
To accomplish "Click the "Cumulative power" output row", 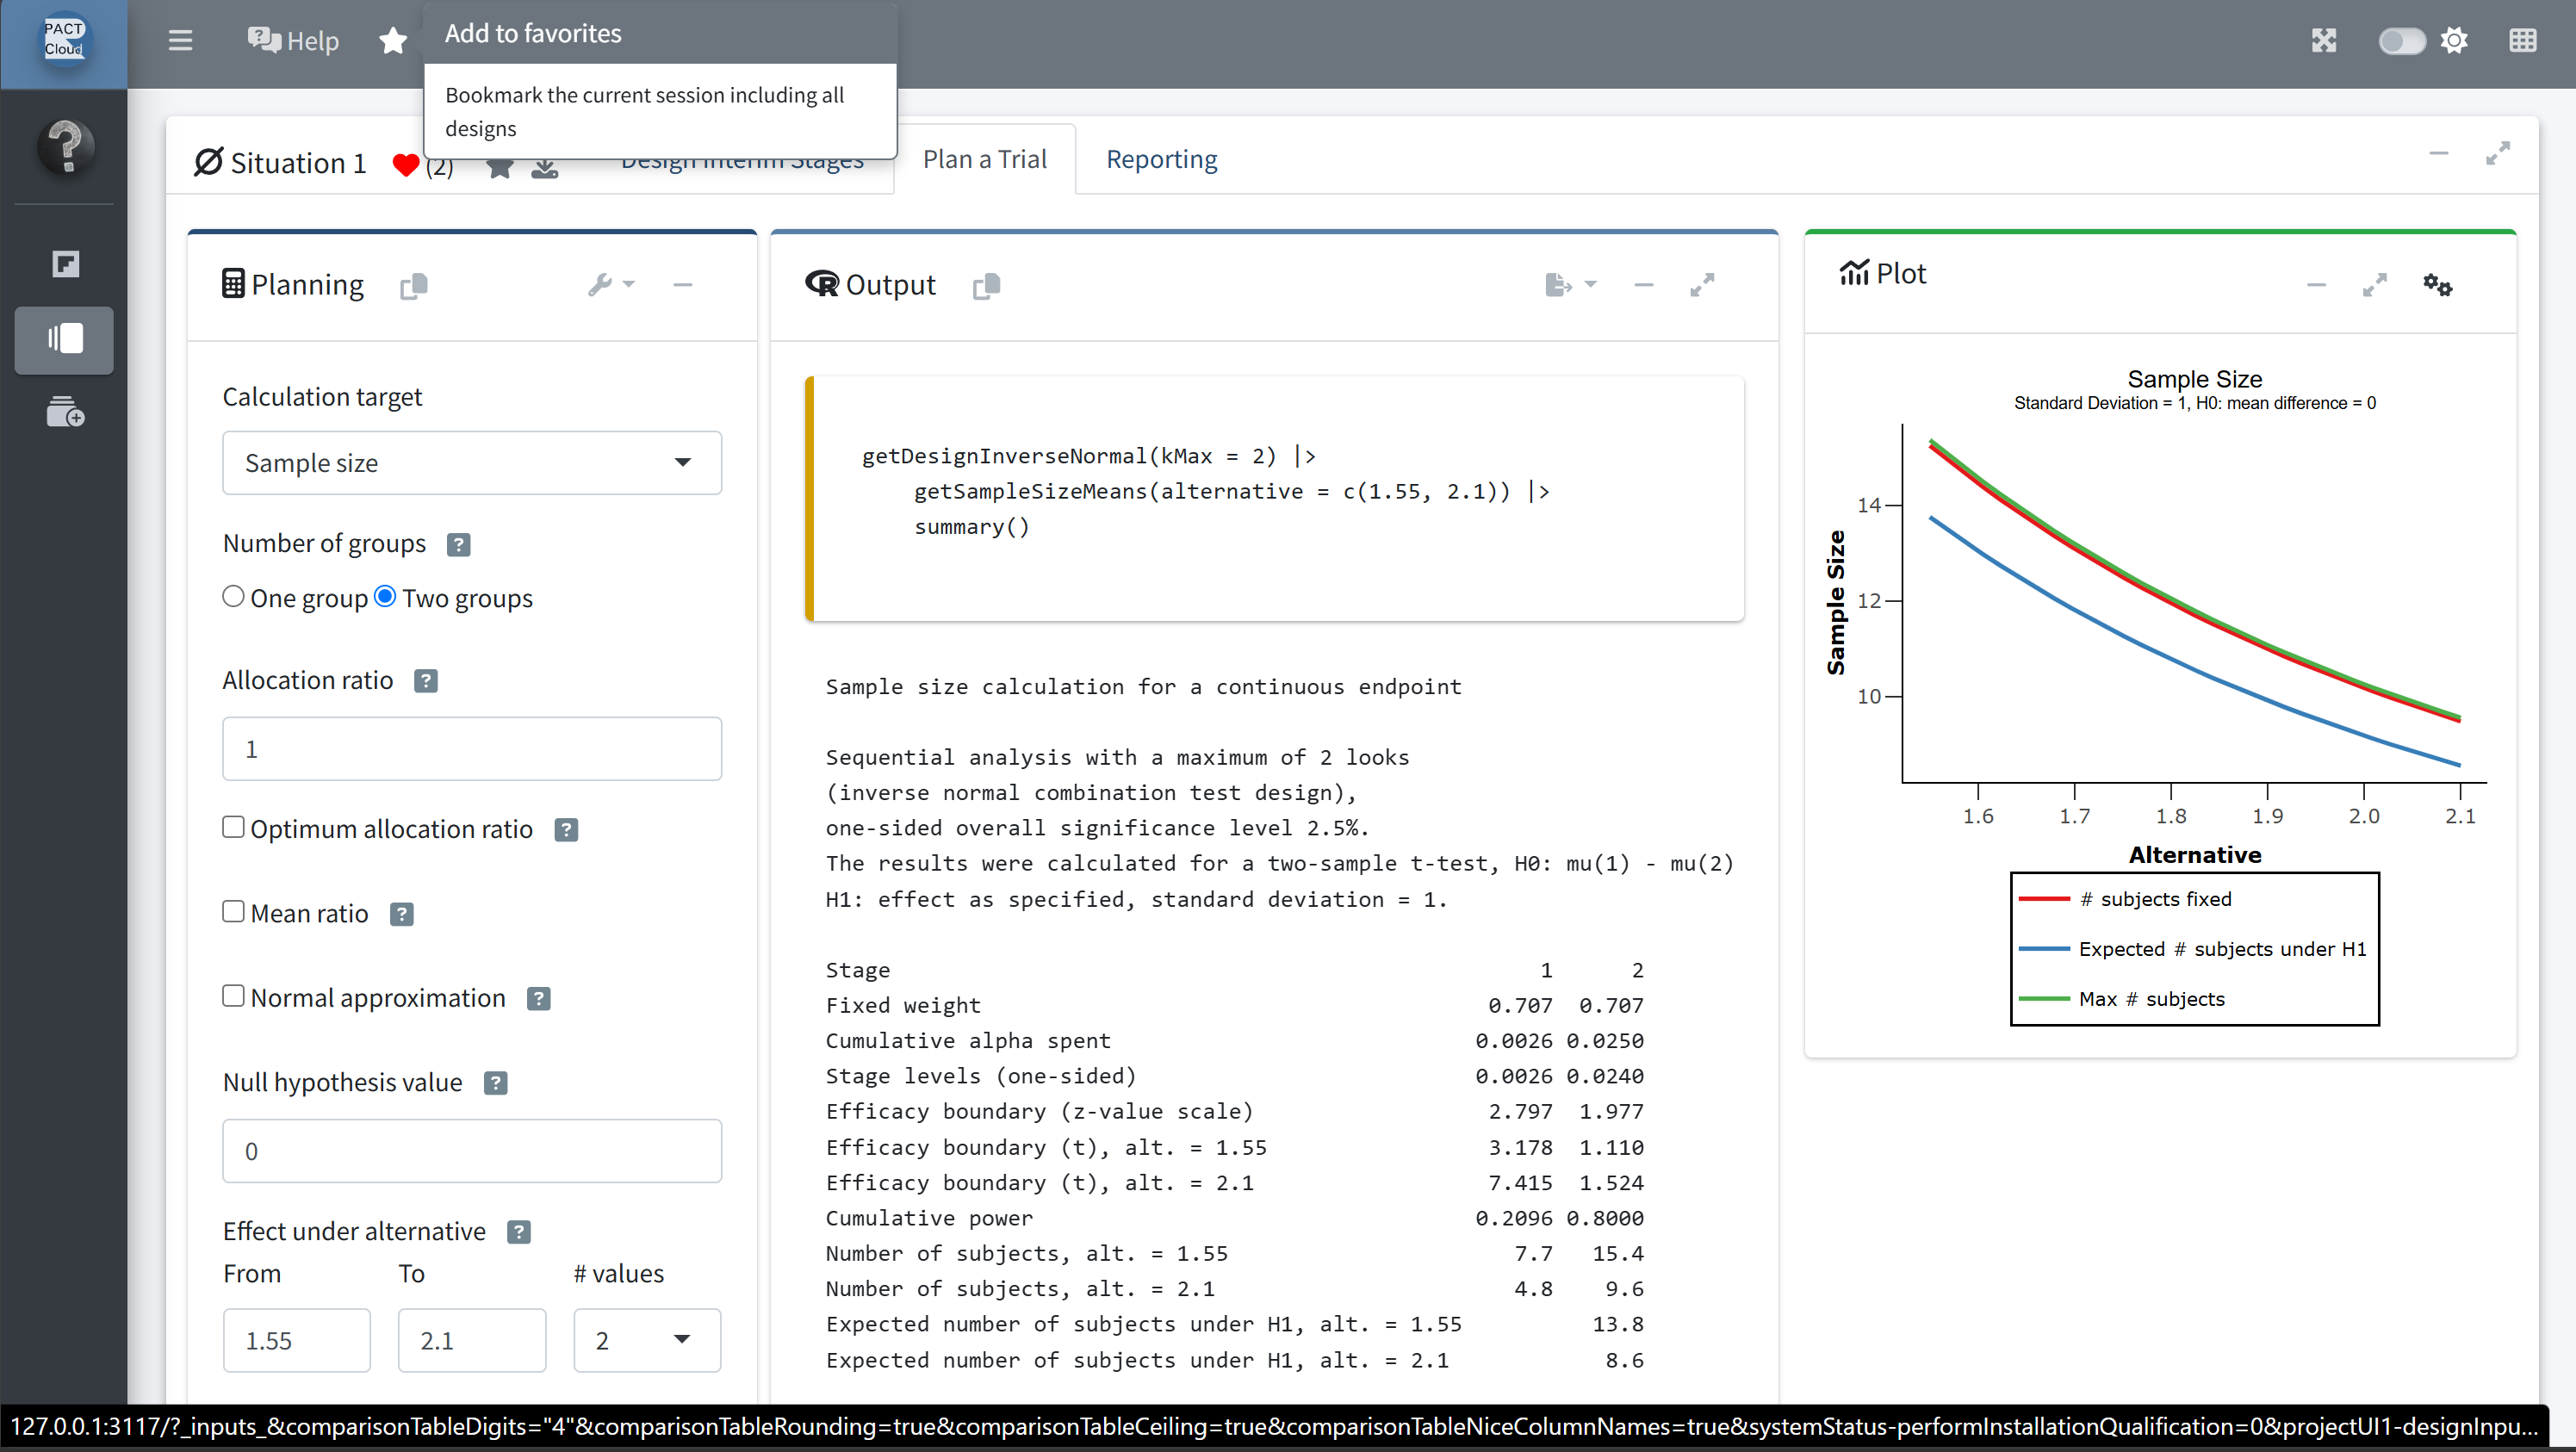I will click(x=1235, y=1218).
